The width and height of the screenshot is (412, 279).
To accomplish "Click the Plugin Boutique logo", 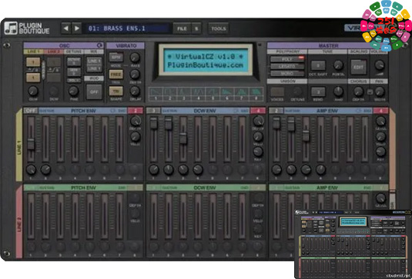I will tap(27, 28).
